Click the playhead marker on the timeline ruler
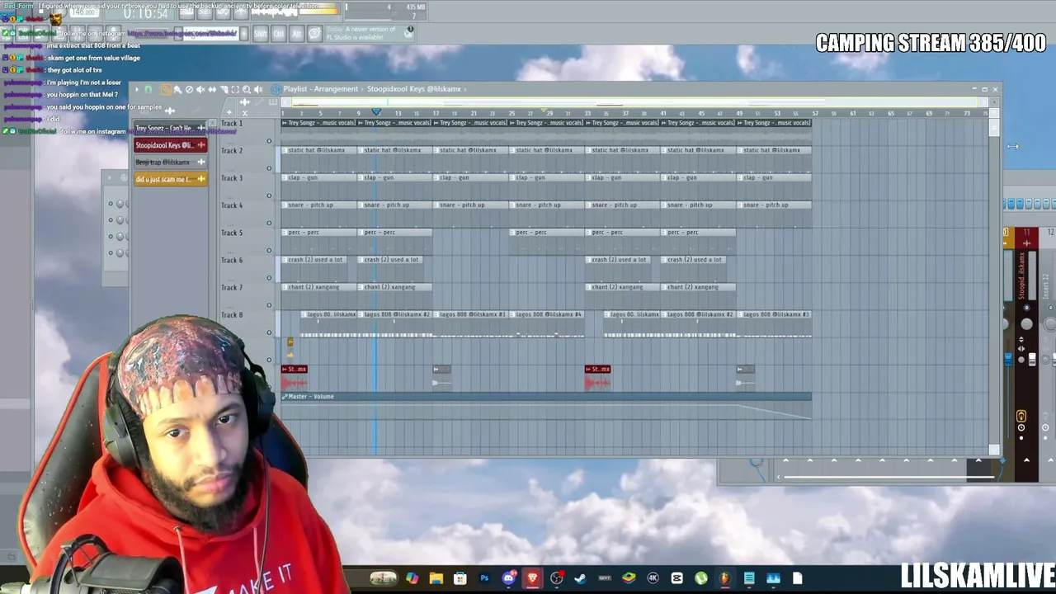The image size is (1056, 594). pos(376,112)
